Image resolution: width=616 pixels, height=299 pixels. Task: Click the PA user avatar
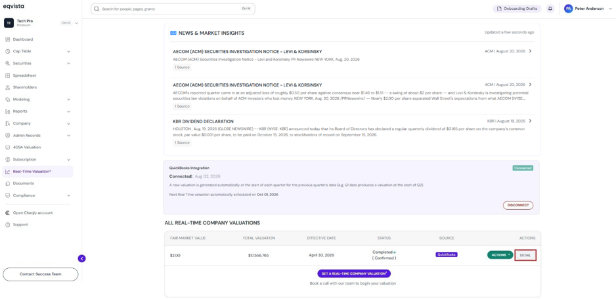point(568,9)
